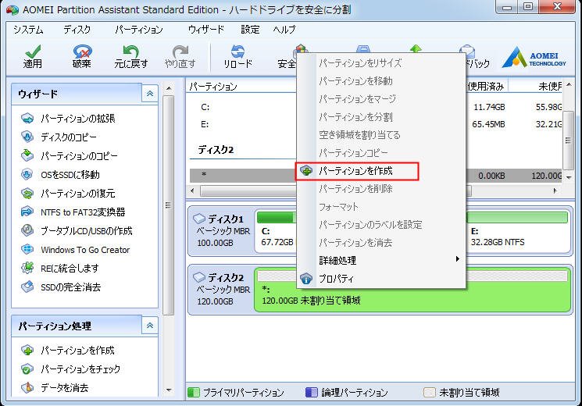Image resolution: width=582 pixels, height=406 pixels.
Task: Select プロパティ in context menu
Action: tap(381, 279)
